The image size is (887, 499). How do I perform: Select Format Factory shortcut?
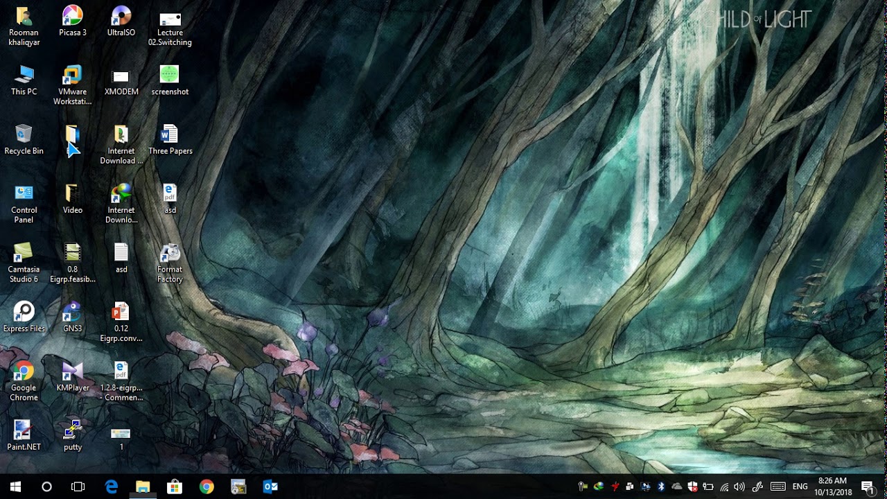pyautogui.click(x=170, y=263)
